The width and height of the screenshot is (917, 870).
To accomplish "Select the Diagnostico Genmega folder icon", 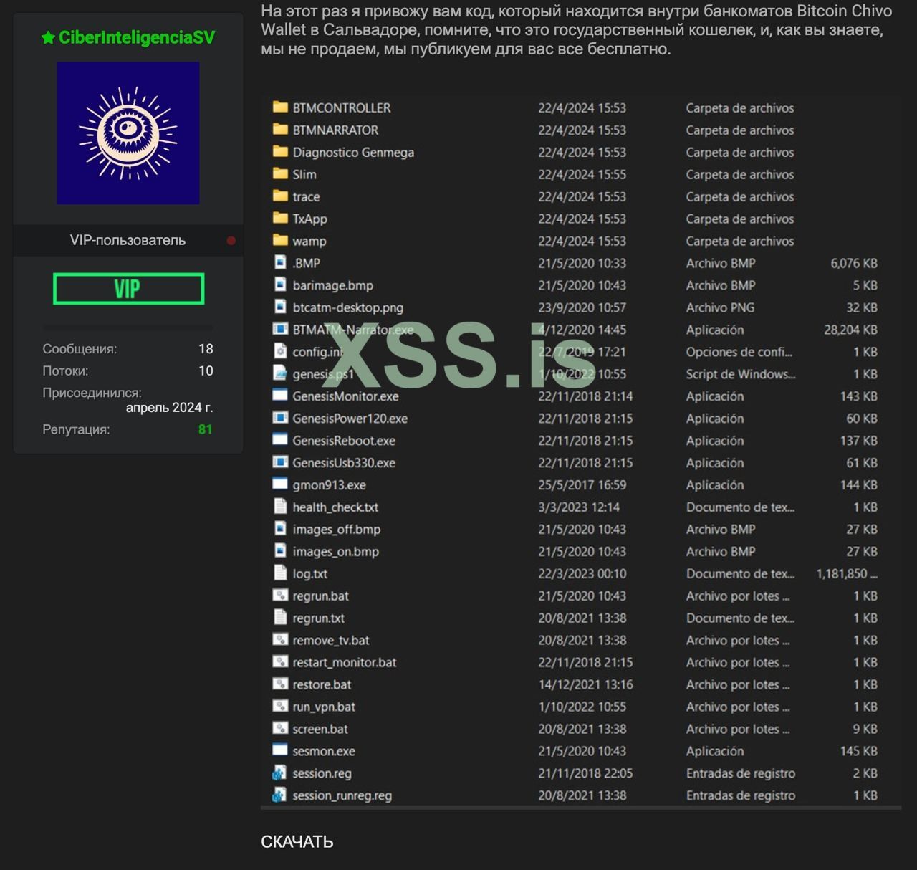I will pyautogui.click(x=280, y=152).
